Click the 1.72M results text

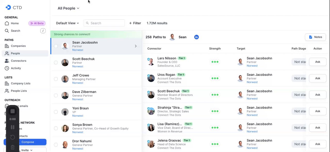click(157, 23)
